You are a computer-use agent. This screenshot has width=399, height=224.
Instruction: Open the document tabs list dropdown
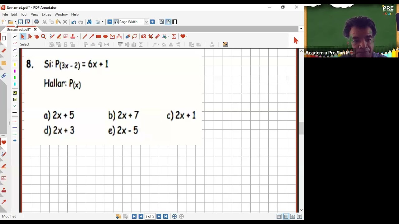[301, 29]
